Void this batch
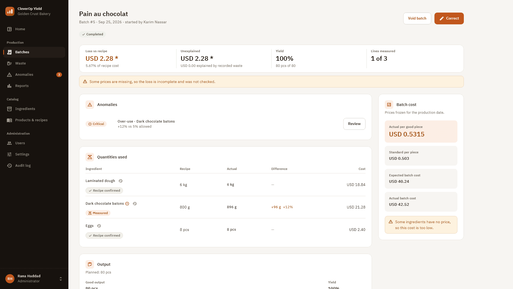513x289 pixels. [x=417, y=18]
